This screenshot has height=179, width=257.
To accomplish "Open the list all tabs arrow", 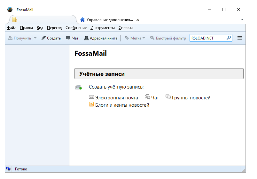I will pos(242,19).
